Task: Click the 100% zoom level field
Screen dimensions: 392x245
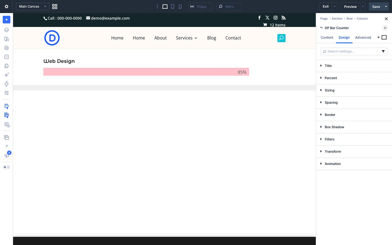Action: coord(229,7)
